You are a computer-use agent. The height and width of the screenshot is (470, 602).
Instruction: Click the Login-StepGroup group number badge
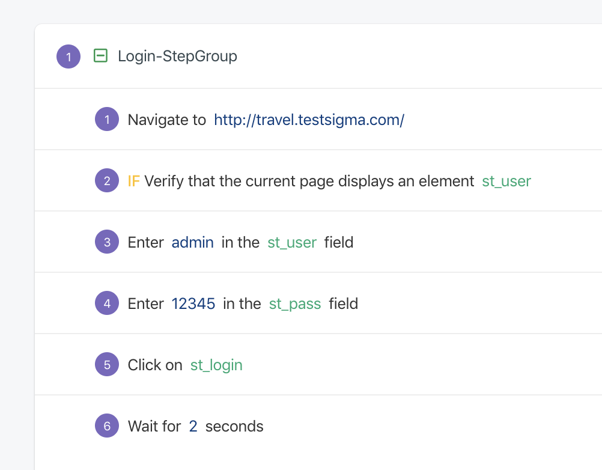[x=68, y=57]
